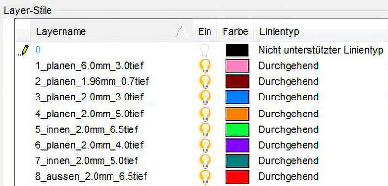
Task: Toggle visibility of 6_planen_2.0mm_4.0tief
Action: 205,145
